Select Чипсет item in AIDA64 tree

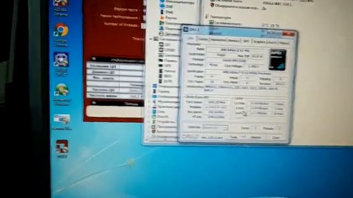point(168,71)
